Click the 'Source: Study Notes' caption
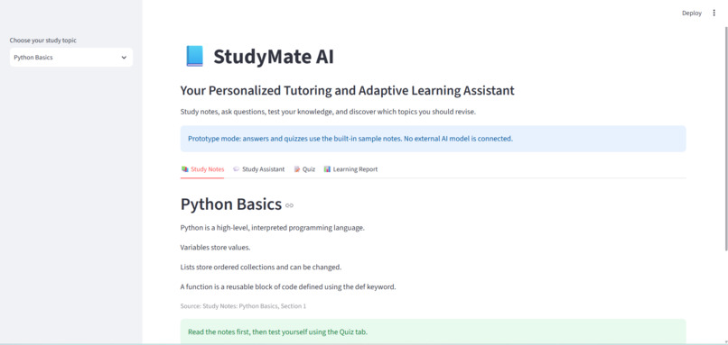The width and height of the screenshot is (728, 345). 243,306
